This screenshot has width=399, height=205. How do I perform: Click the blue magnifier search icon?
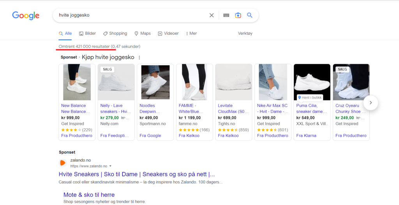[250, 15]
